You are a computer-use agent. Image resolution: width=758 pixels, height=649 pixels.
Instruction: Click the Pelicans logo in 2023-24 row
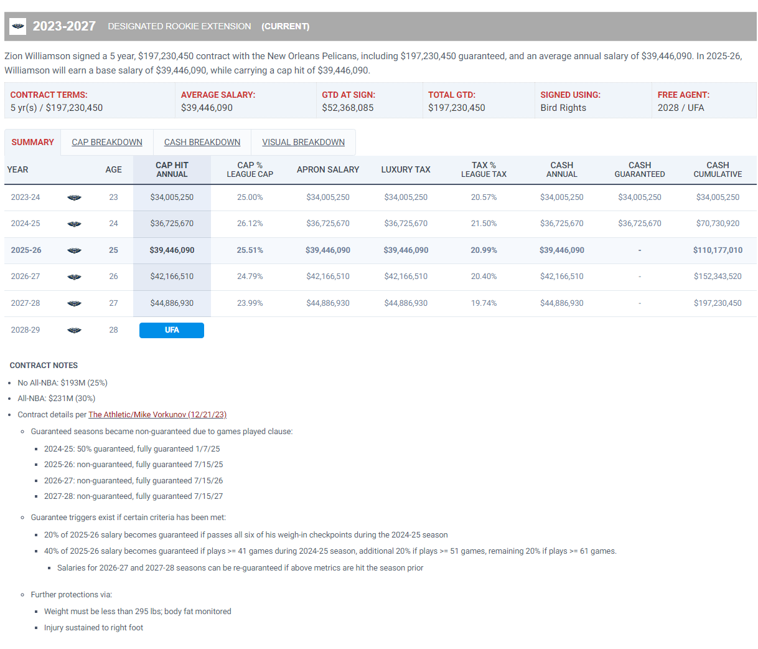[x=74, y=197]
